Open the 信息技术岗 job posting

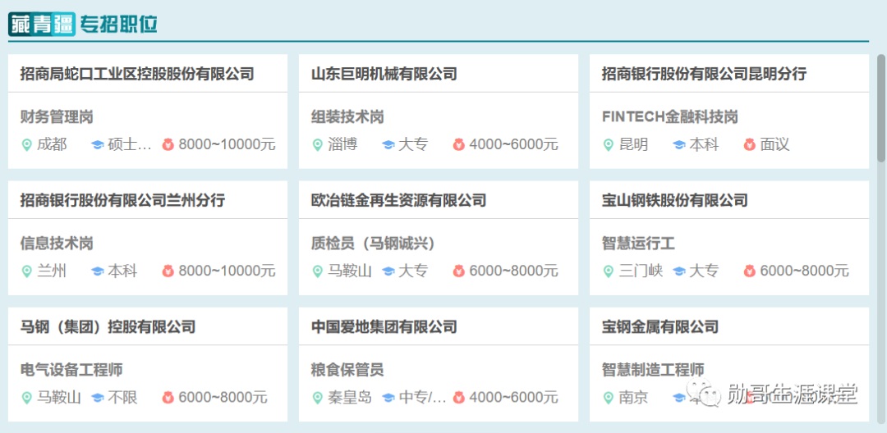point(57,244)
